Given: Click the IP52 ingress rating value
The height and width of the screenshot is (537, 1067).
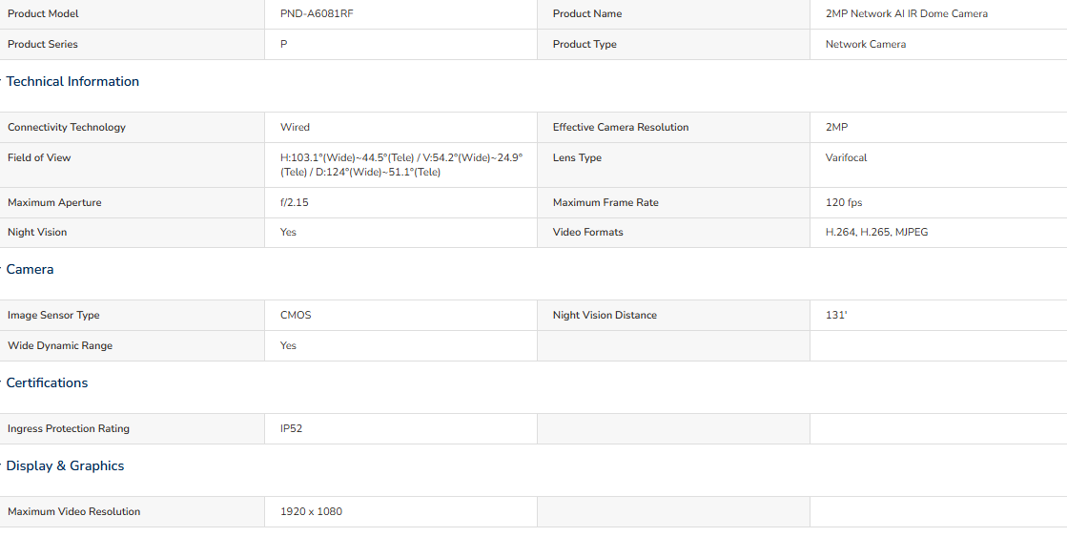Looking at the screenshot, I should pyautogui.click(x=291, y=429).
